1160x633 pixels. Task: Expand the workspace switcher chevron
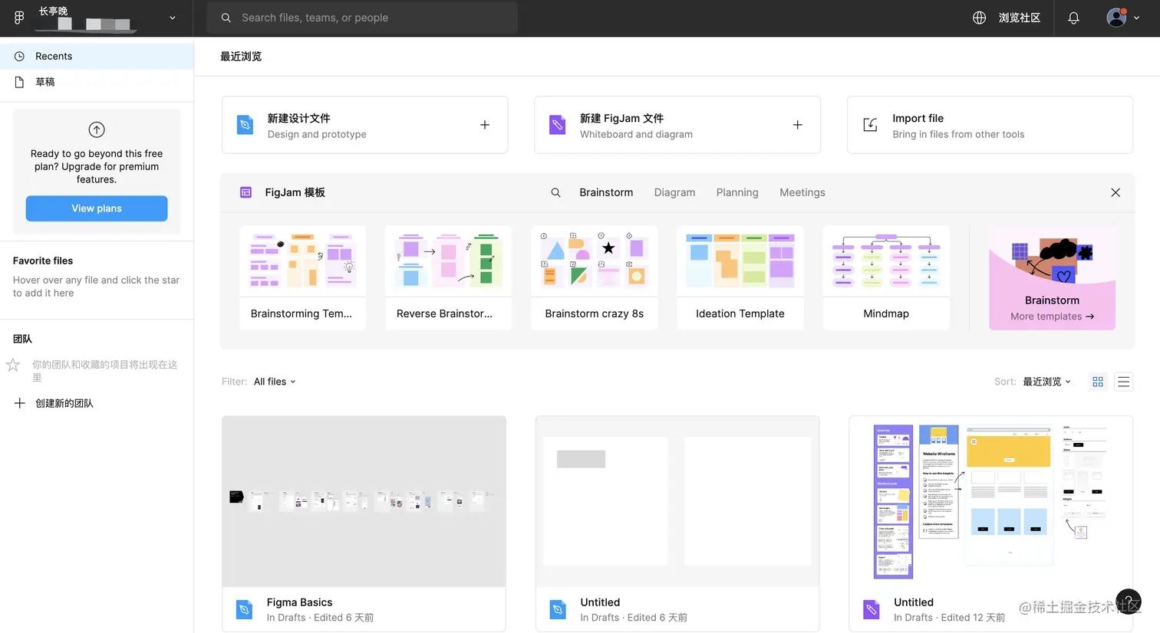tap(173, 18)
